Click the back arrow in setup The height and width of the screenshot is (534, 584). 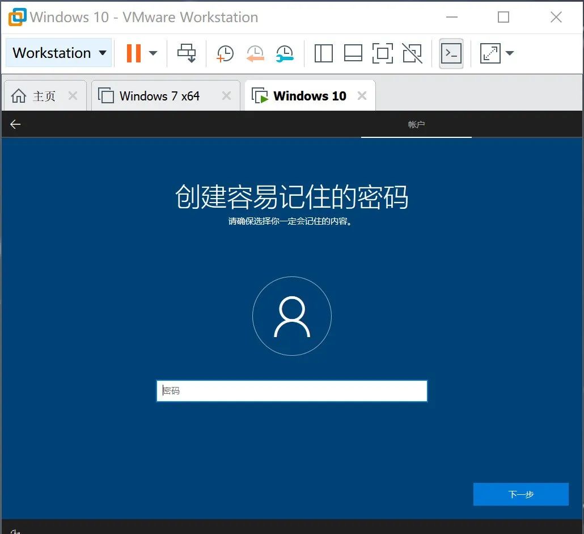(15, 124)
